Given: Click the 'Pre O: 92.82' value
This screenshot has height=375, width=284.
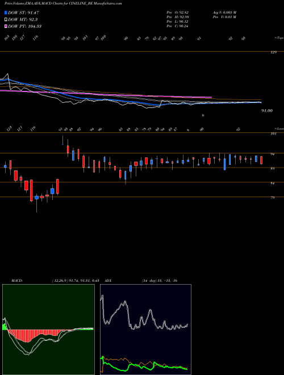Looking at the screenshot, I should pos(178,13).
